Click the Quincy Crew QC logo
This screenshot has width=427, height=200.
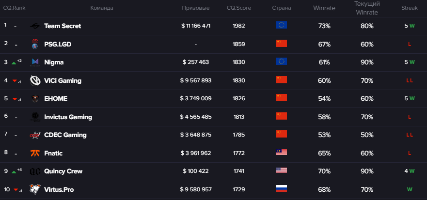[x=35, y=171]
